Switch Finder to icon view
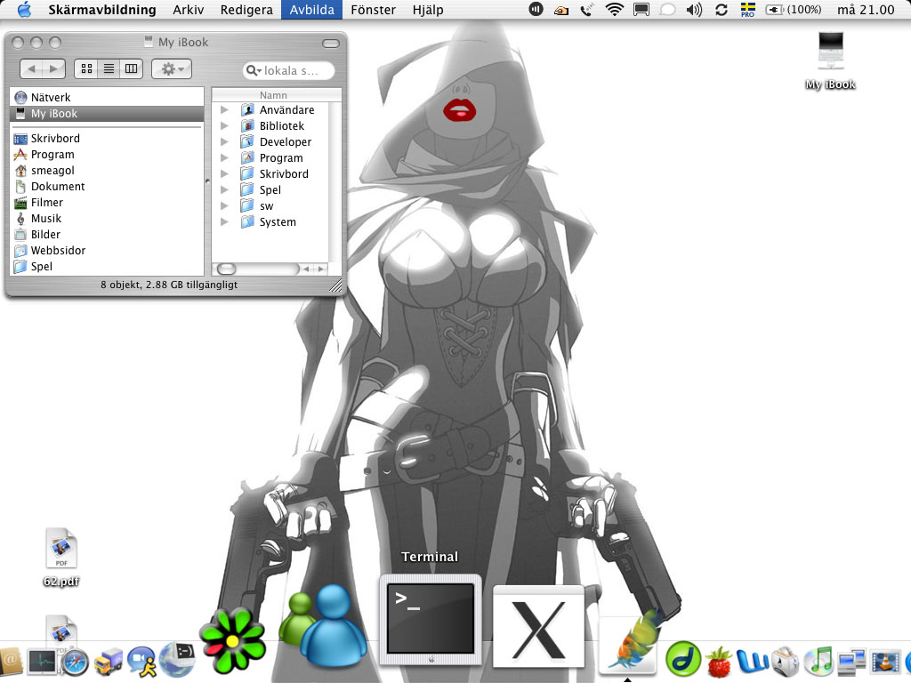 [86, 69]
